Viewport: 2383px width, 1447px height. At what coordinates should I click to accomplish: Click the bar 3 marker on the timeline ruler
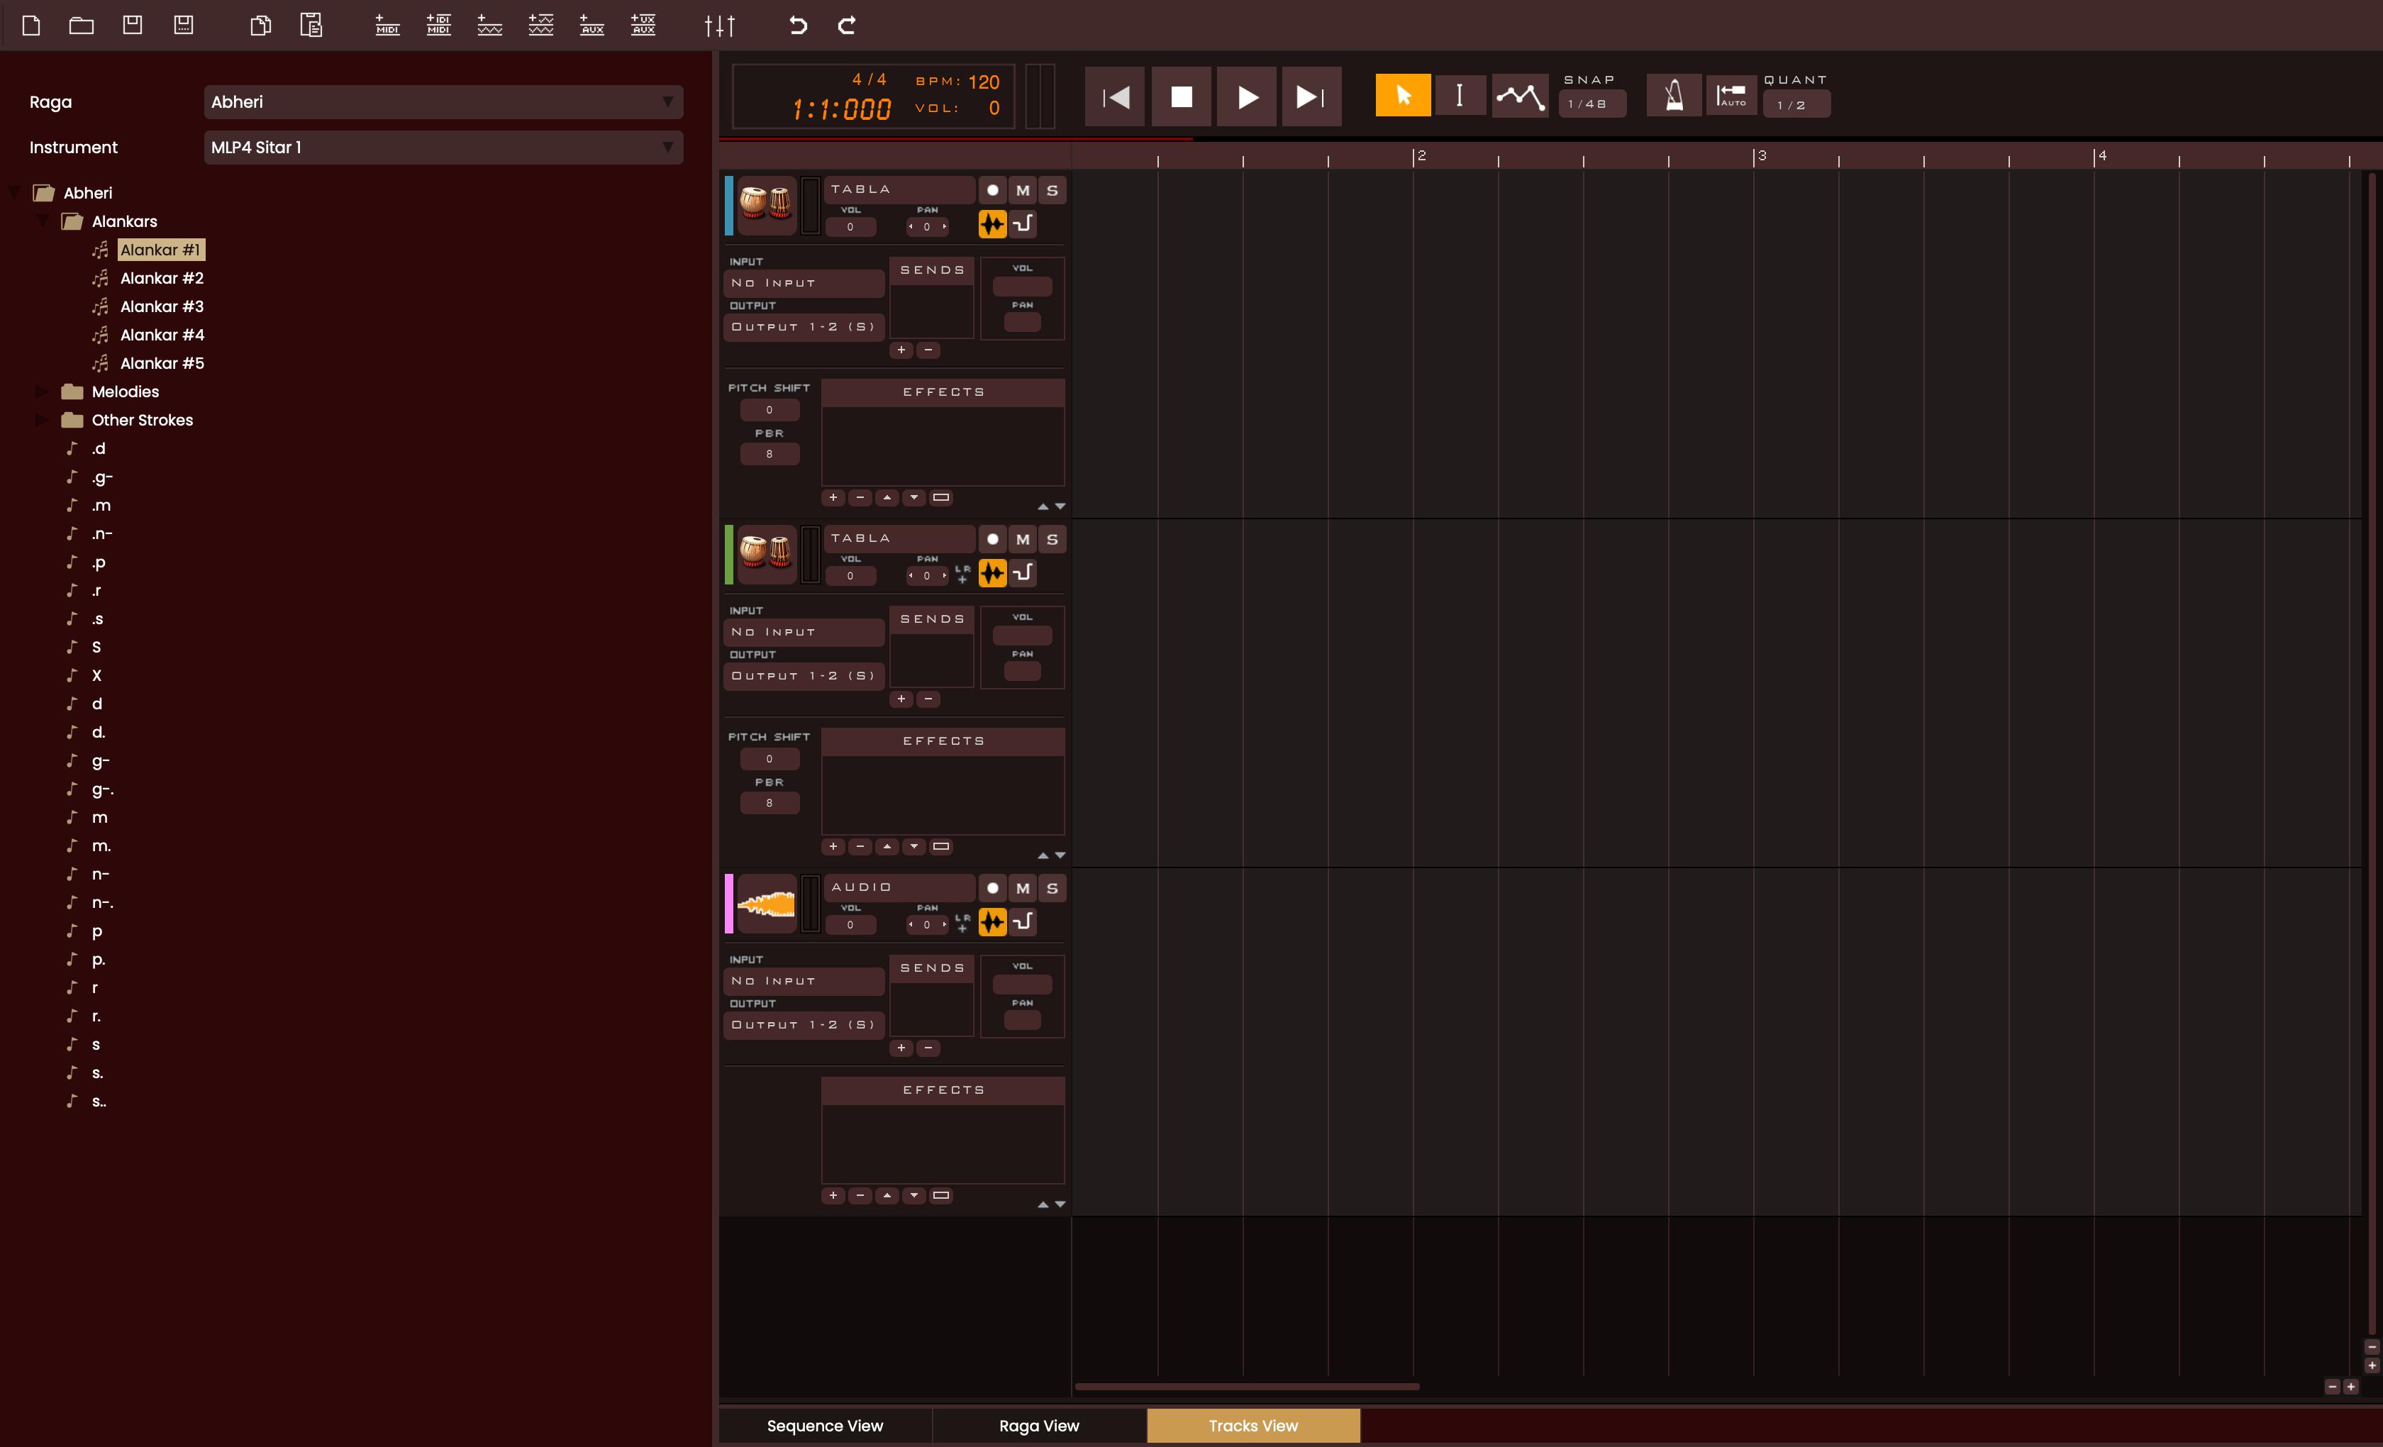1761,156
